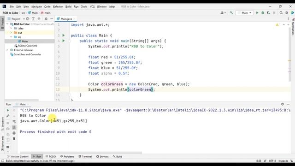Open Project panel options gear
This screenshot has width=295, height=166.
click(46, 19)
